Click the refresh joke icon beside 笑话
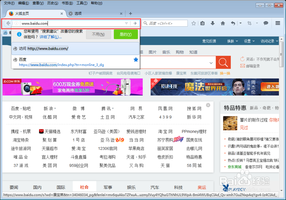The height and width of the screenshot is (200, 286). tap(242, 59)
